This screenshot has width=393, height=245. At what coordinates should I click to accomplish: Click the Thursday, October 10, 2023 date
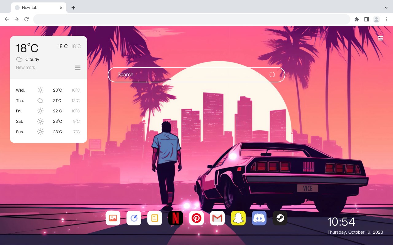click(355, 232)
